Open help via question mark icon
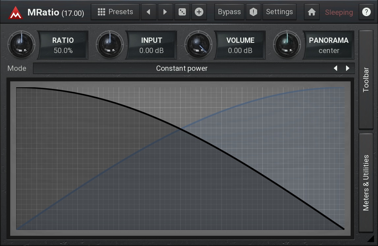 [366, 12]
